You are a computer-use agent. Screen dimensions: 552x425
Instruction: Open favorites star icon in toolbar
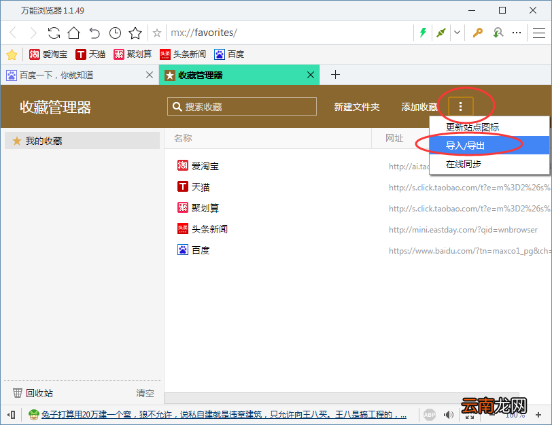[135, 33]
